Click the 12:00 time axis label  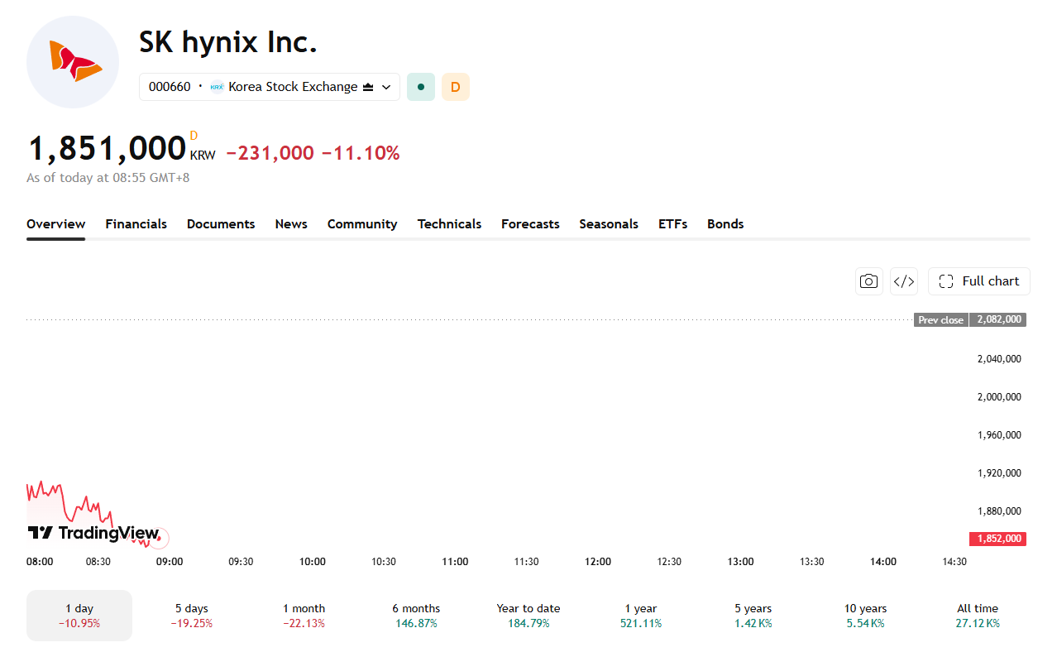pyautogui.click(x=598, y=562)
